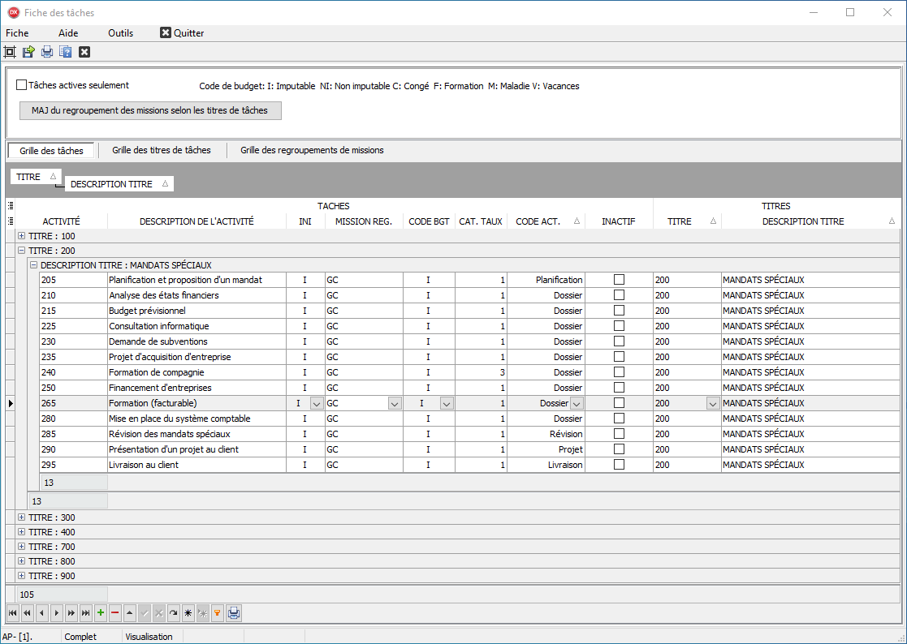Click the CAT. TAUX cell for activity 240
The height and width of the screenshot is (644, 907).
point(481,372)
